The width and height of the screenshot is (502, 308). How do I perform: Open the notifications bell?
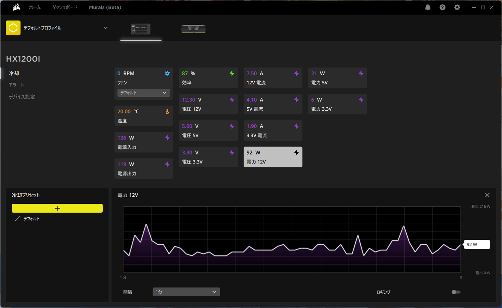pos(428,7)
